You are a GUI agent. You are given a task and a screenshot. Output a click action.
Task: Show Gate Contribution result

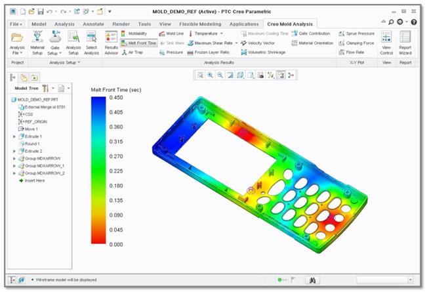pyautogui.click(x=311, y=33)
